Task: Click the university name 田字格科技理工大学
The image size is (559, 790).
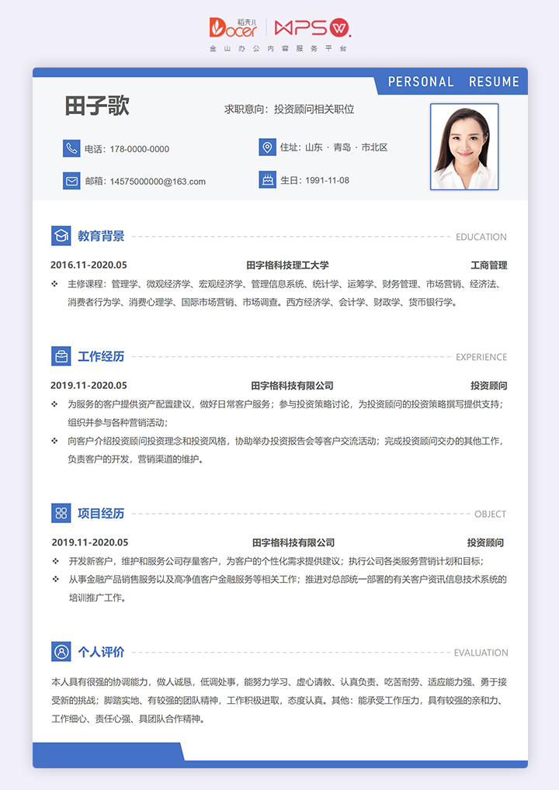Action: 287,265
